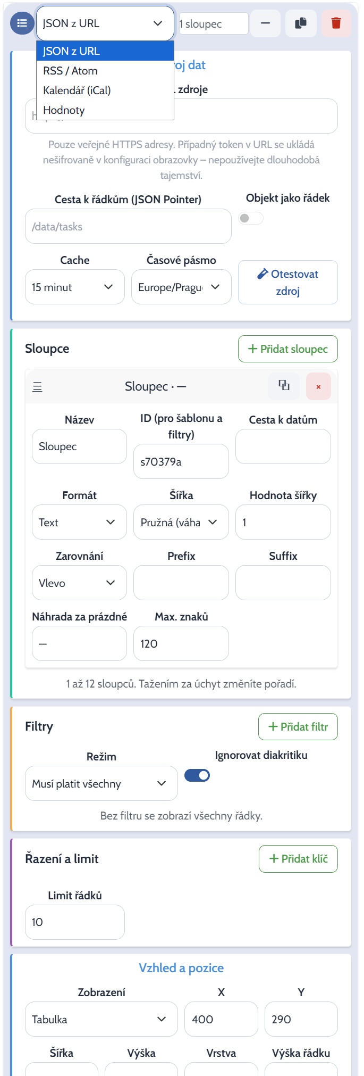This screenshot has height=1076, width=364.
Task: Choose RSS / Atom from the dropdown list
Action: (x=105, y=71)
